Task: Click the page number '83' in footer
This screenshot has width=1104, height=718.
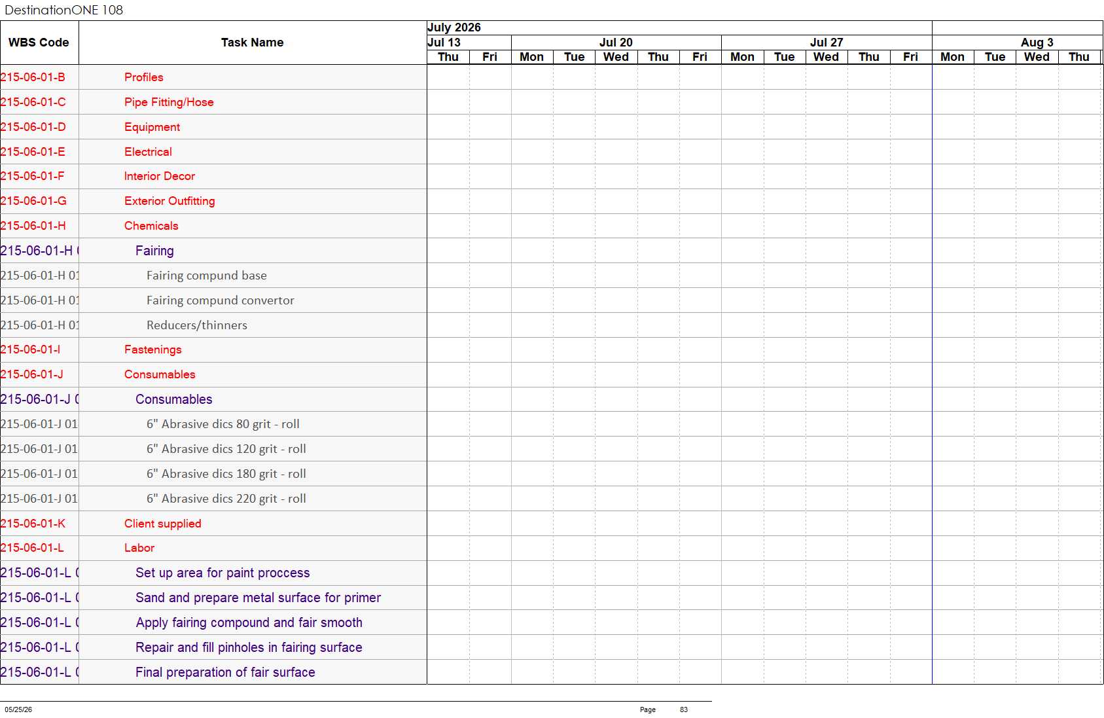Action: point(684,709)
